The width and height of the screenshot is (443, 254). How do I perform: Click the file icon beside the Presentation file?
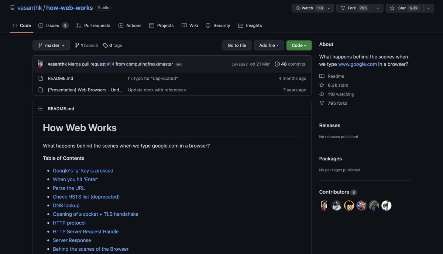(x=41, y=90)
